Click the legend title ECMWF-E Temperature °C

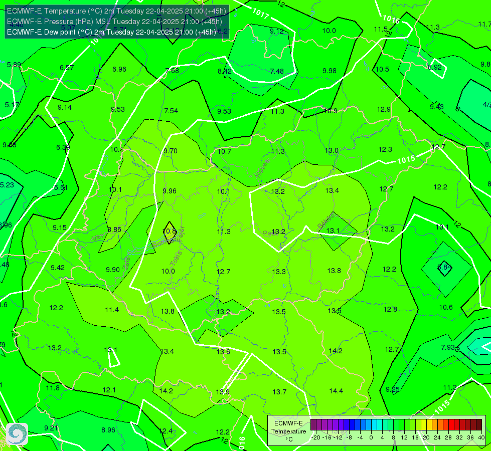[288, 431]
